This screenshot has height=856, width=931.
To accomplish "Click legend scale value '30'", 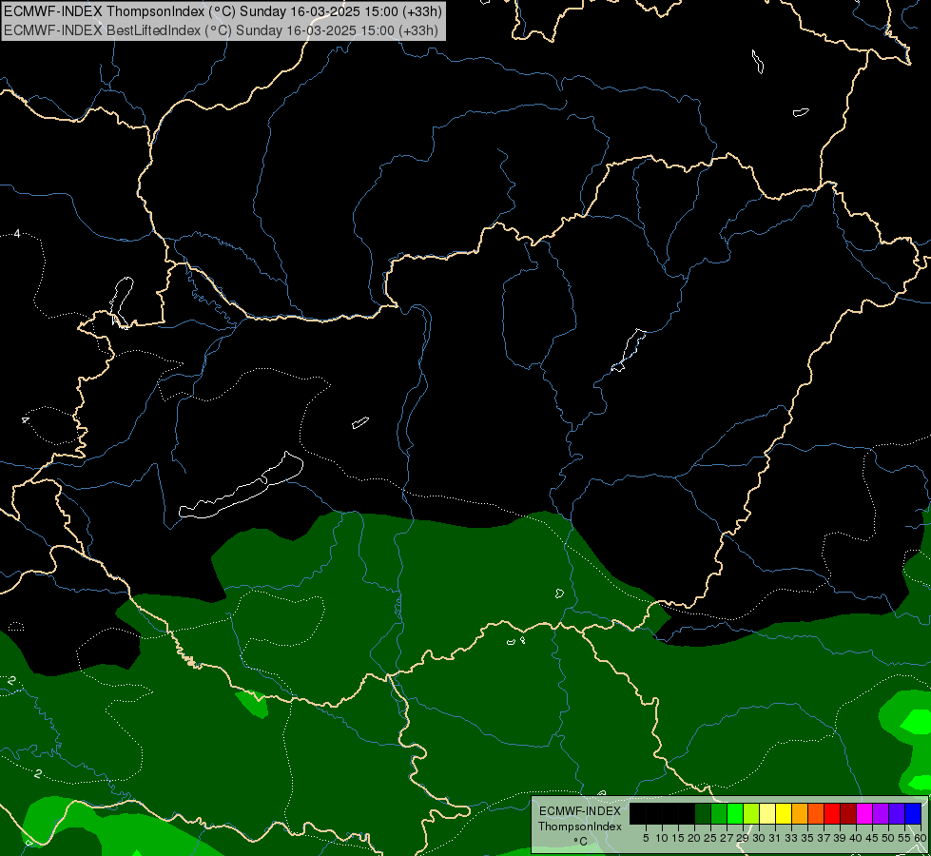I will coord(759,838).
